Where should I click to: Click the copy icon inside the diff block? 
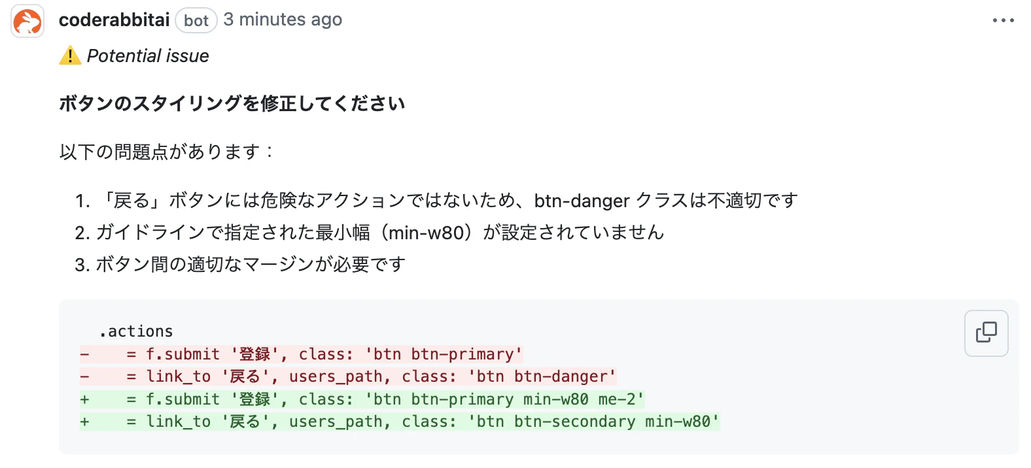point(985,333)
